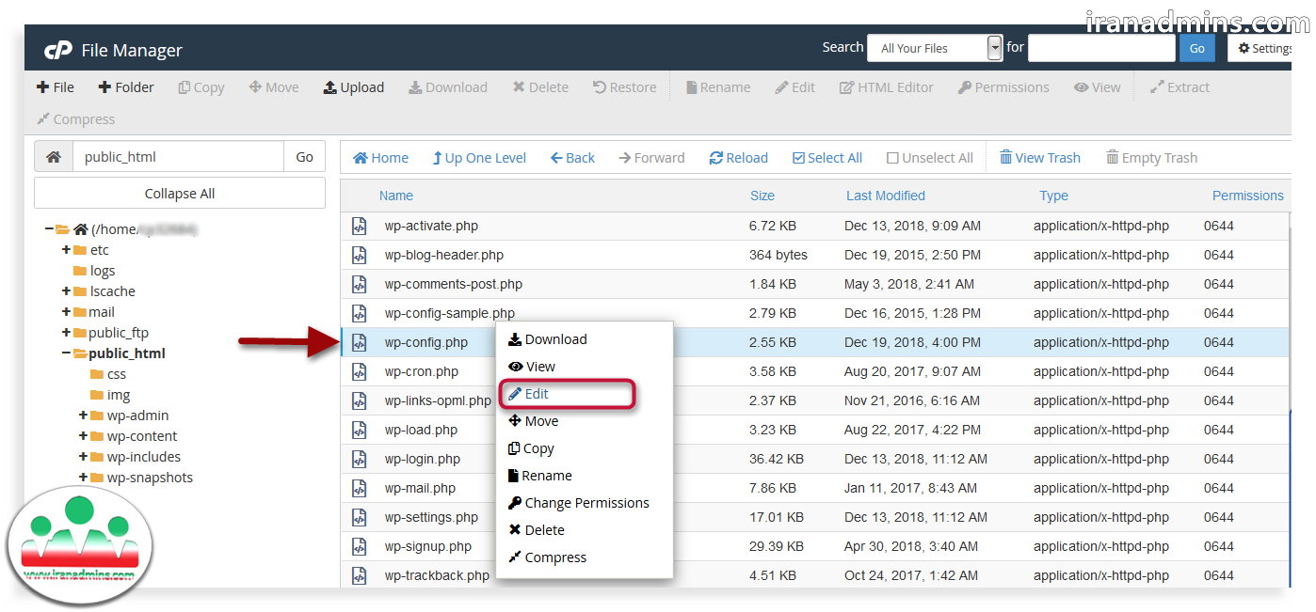Sort files by the Size column
This screenshot has height=612, width=1316.
coord(762,196)
